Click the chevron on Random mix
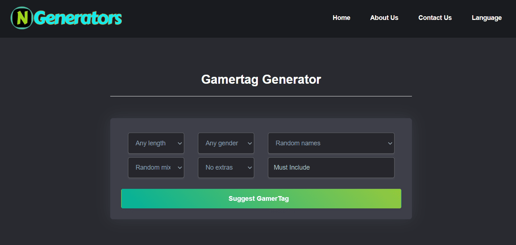The height and width of the screenshot is (245, 516). point(179,167)
